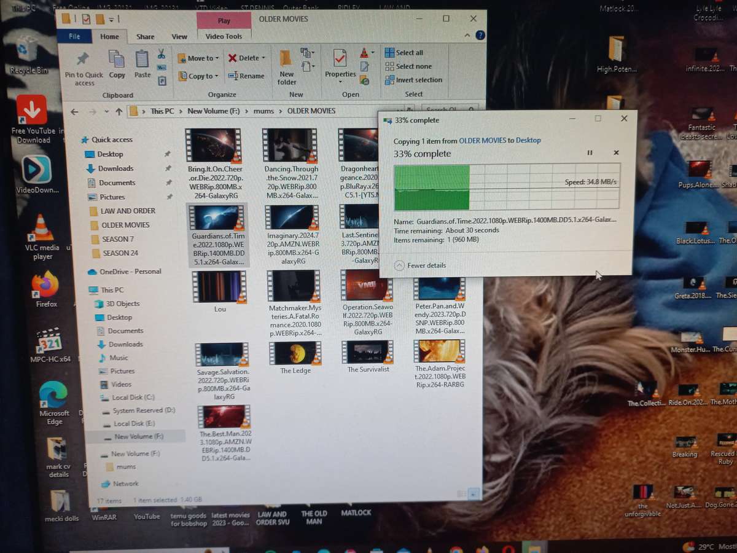Image resolution: width=737 pixels, height=553 pixels.
Task: Pause the file copy operation
Action: (x=590, y=152)
